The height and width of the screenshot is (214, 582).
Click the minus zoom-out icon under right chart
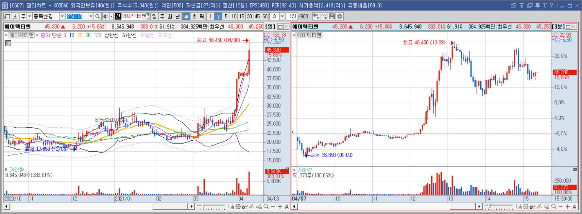coord(560,206)
